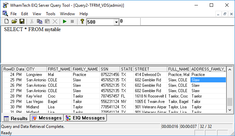Click the FIRST_NAME column header
Screen dimensions: 235x136
59,69
